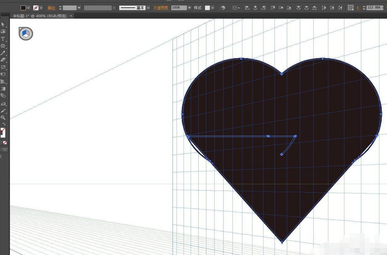Open the Align To selection dropdown

tap(236, 8)
